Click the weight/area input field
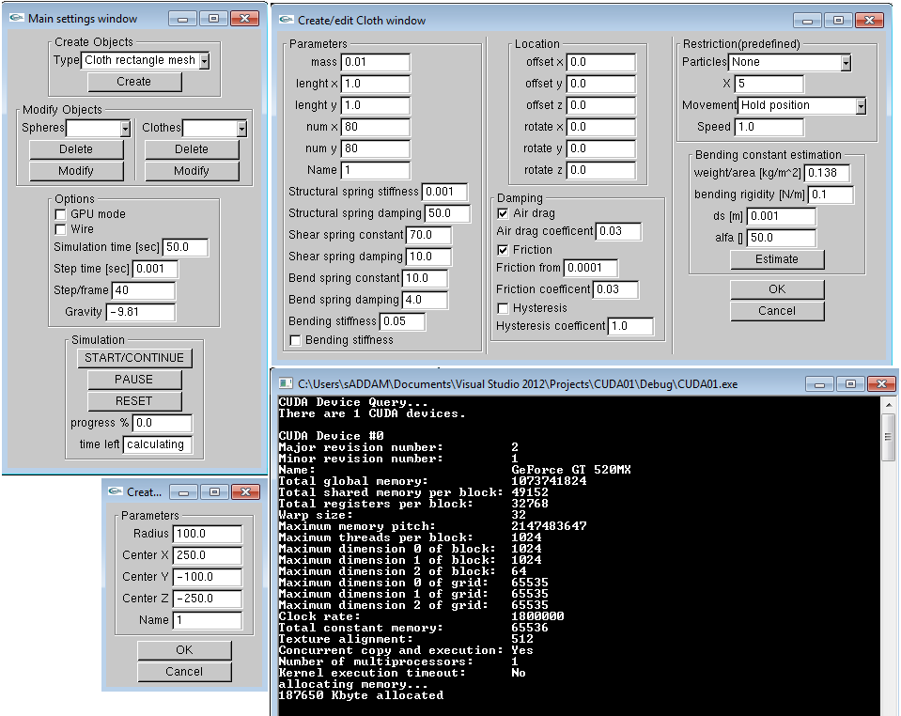This screenshot has width=901, height=716. tap(828, 173)
